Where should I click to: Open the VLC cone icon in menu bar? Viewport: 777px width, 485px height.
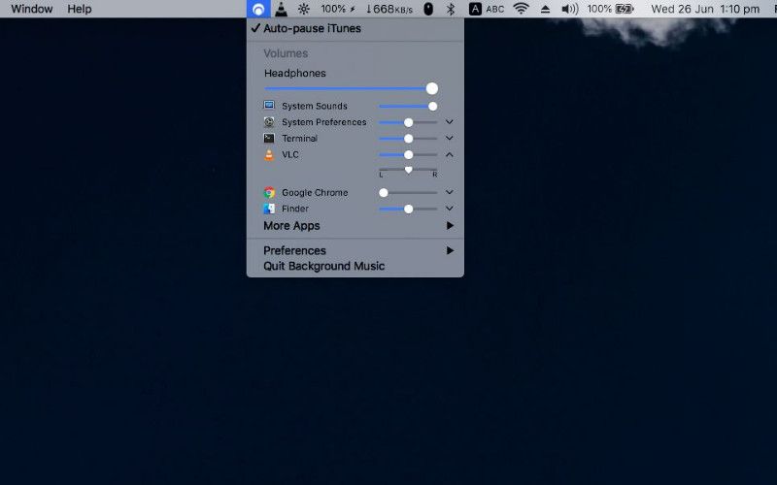281,9
